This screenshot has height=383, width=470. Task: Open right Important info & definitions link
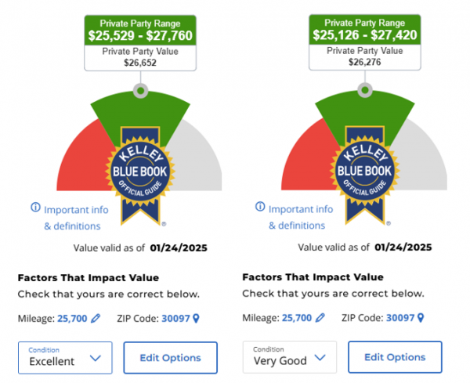[x=297, y=218]
